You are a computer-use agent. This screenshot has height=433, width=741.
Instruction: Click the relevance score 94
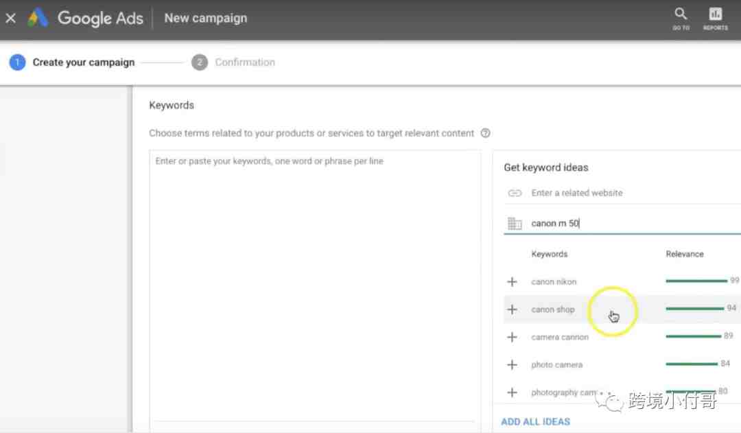(x=731, y=307)
